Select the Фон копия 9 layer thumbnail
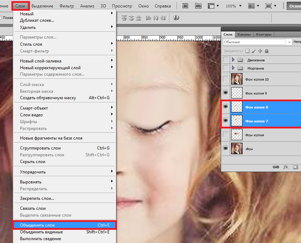The height and width of the screenshot is (243, 301). click(237, 93)
